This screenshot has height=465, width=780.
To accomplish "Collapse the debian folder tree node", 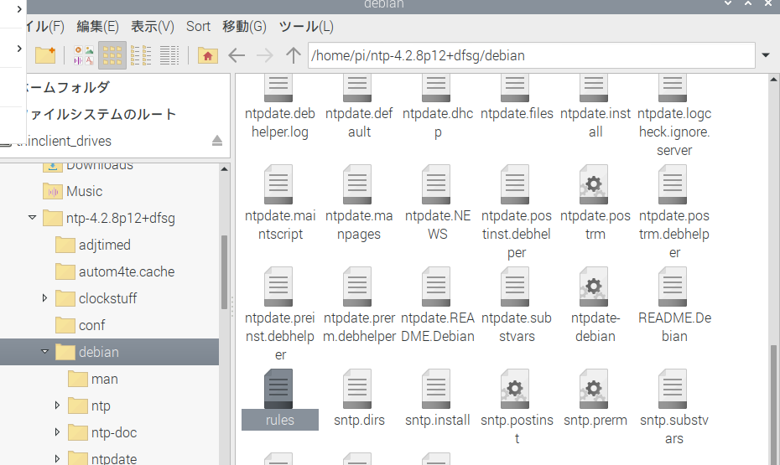I will pos(44,352).
